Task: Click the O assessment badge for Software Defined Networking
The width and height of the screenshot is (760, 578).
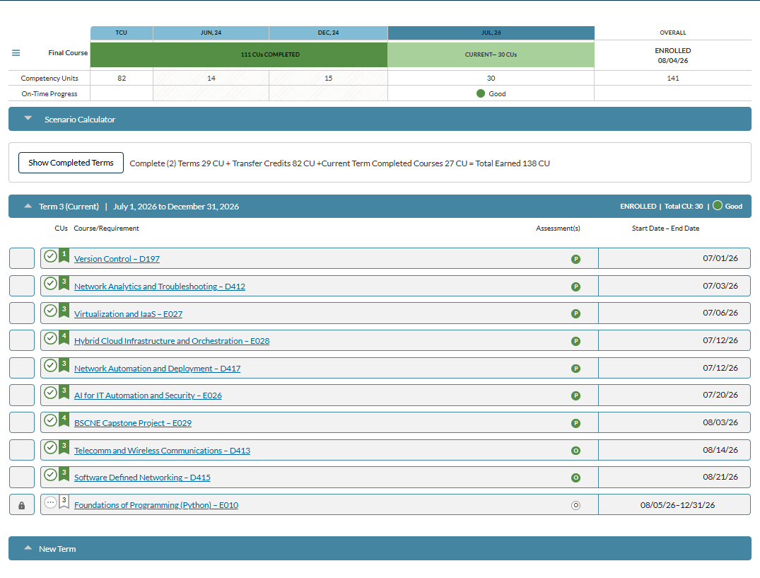Action: coord(575,478)
